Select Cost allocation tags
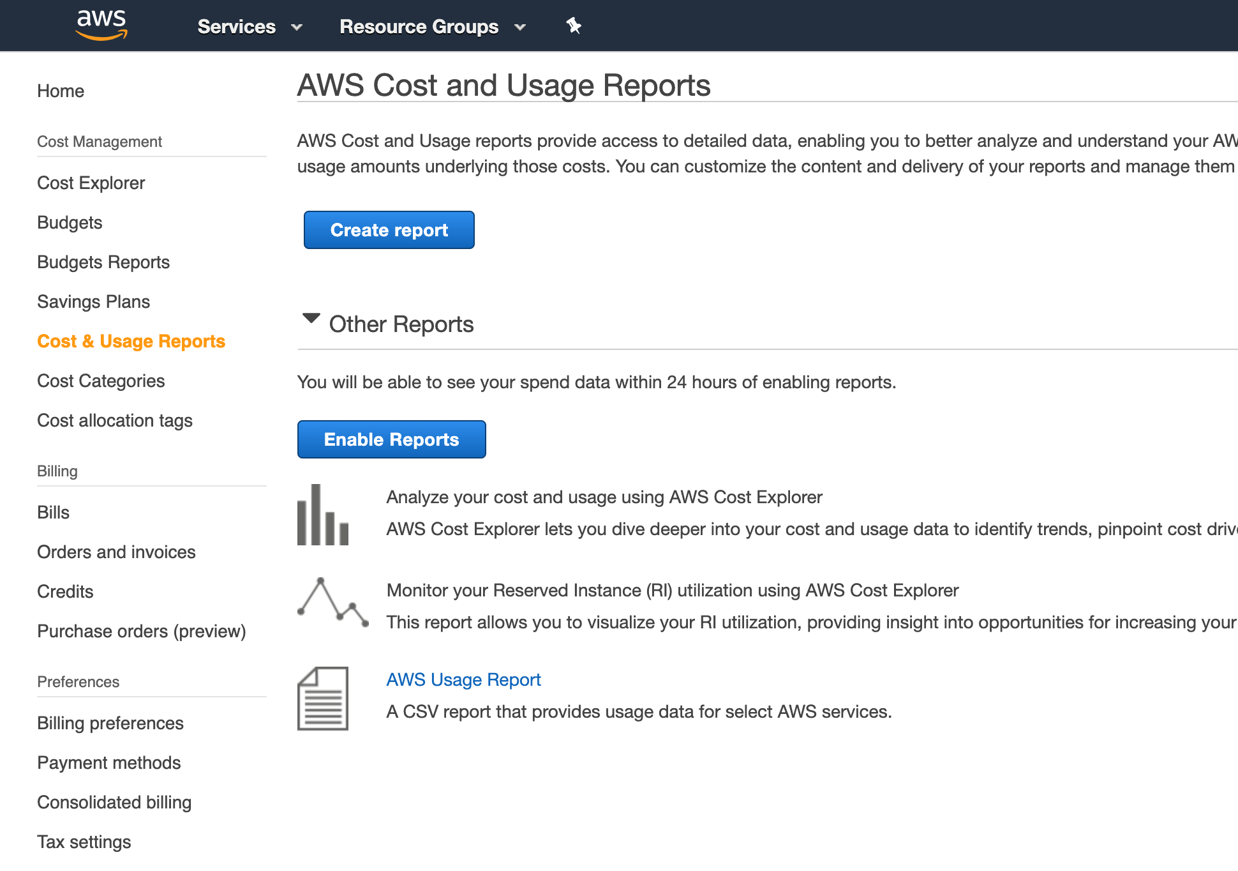 point(115,420)
